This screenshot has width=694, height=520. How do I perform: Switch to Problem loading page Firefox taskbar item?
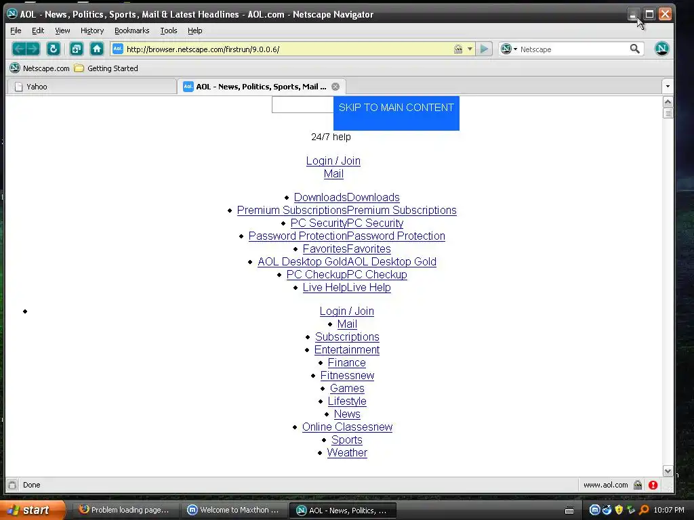[125, 510]
